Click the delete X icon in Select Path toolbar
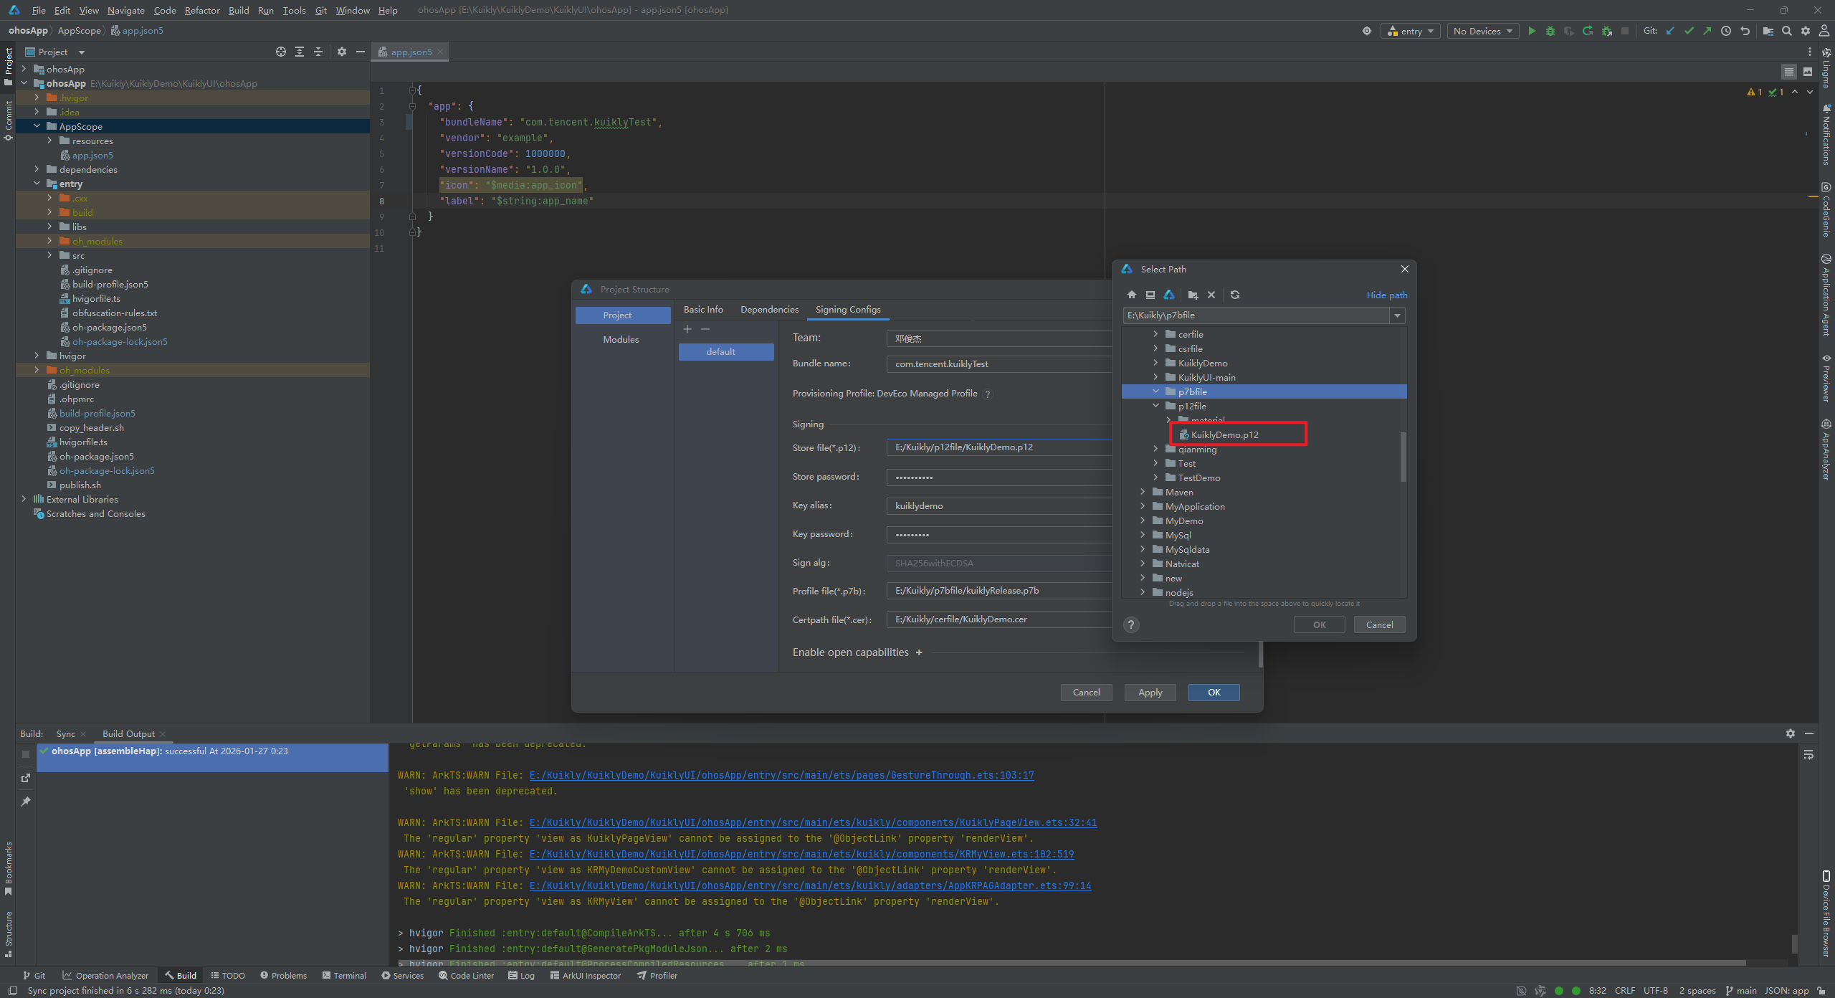Viewport: 1835px width, 998px height. click(x=1211, y=295)
